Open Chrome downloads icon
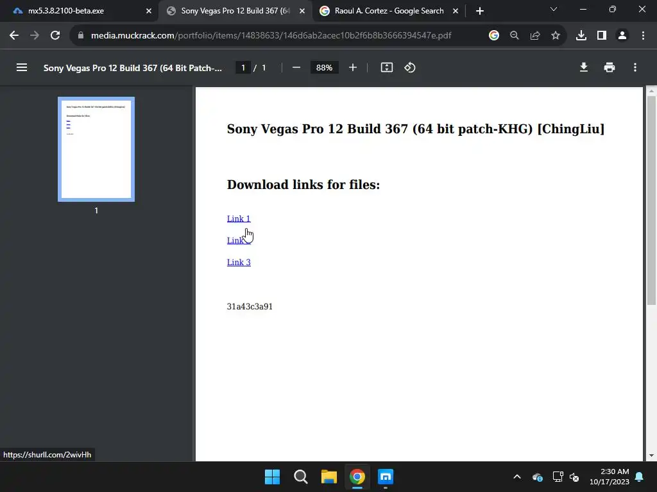Screen dimensions: 657x492 coord(581,36)
